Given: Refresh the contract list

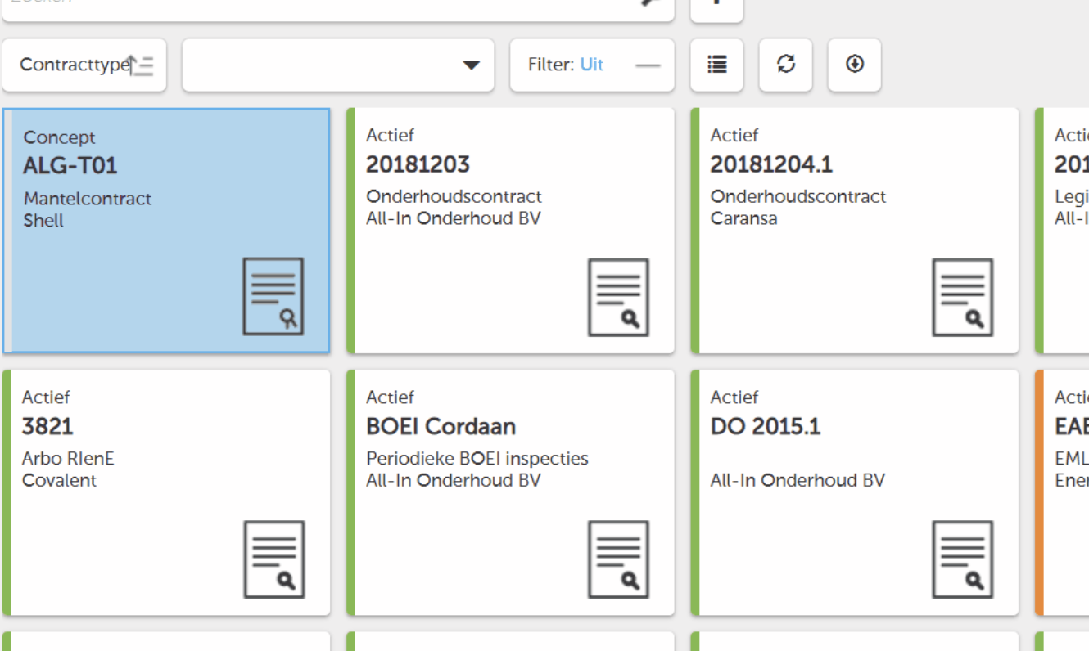Looking at the screenshot, I should click(786, 65).
